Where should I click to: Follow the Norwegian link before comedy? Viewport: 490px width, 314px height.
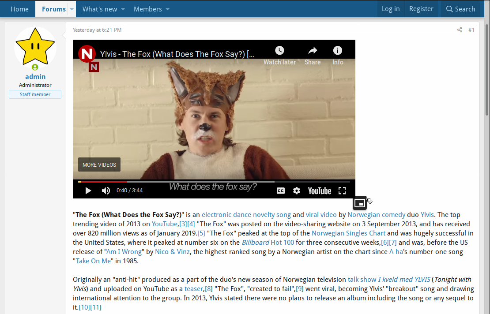point(364,215)
